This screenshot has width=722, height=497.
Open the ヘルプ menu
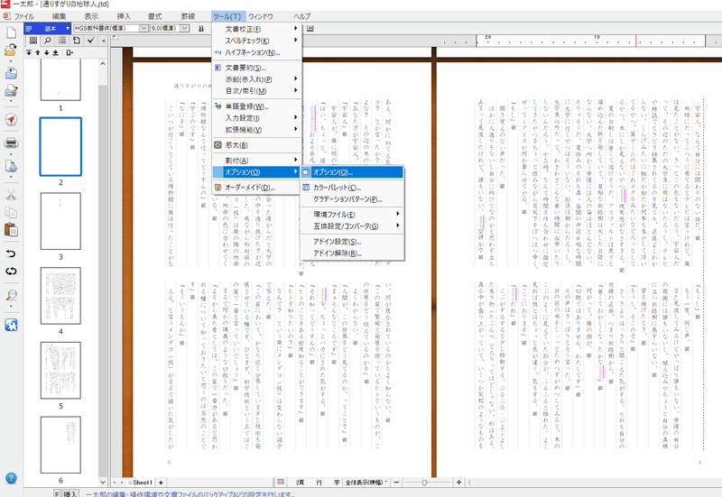pos(302,16)
